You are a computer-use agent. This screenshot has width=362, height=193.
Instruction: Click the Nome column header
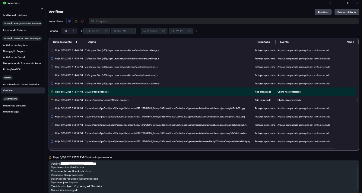(350, 42)
